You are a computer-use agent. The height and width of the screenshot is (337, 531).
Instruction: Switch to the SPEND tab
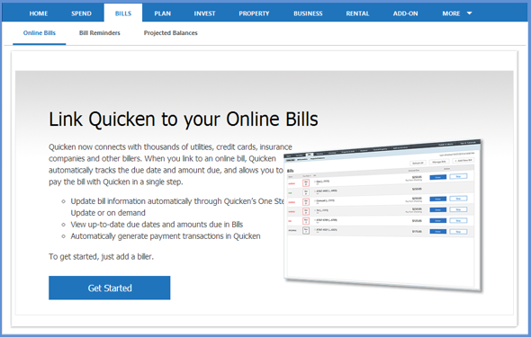pyautogui.click(x=81, y=13)
